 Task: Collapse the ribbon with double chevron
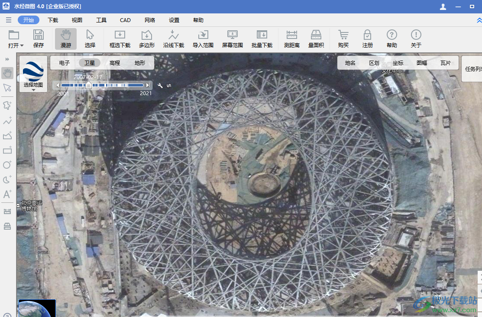click(x=479, y=20)
